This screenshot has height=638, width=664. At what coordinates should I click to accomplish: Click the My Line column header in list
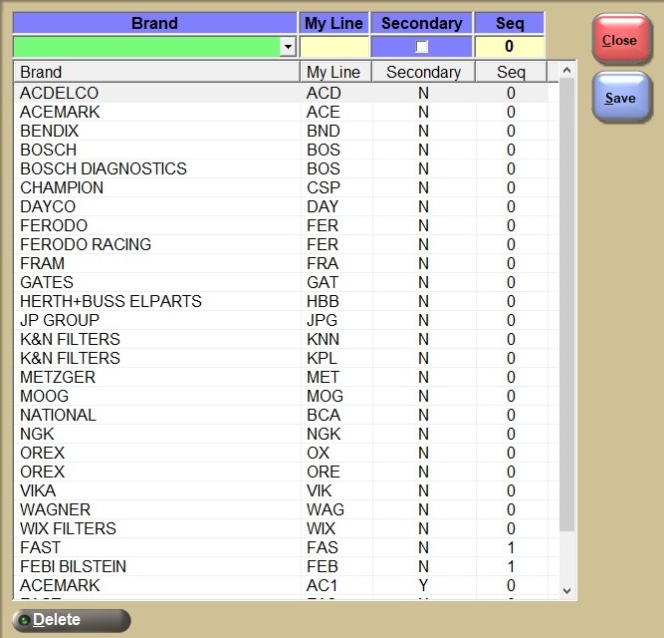coord(334,72)
